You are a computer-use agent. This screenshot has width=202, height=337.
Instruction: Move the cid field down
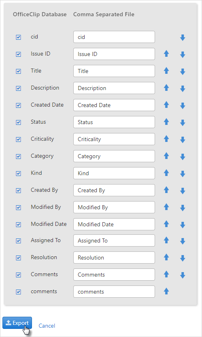coord(183,38)
